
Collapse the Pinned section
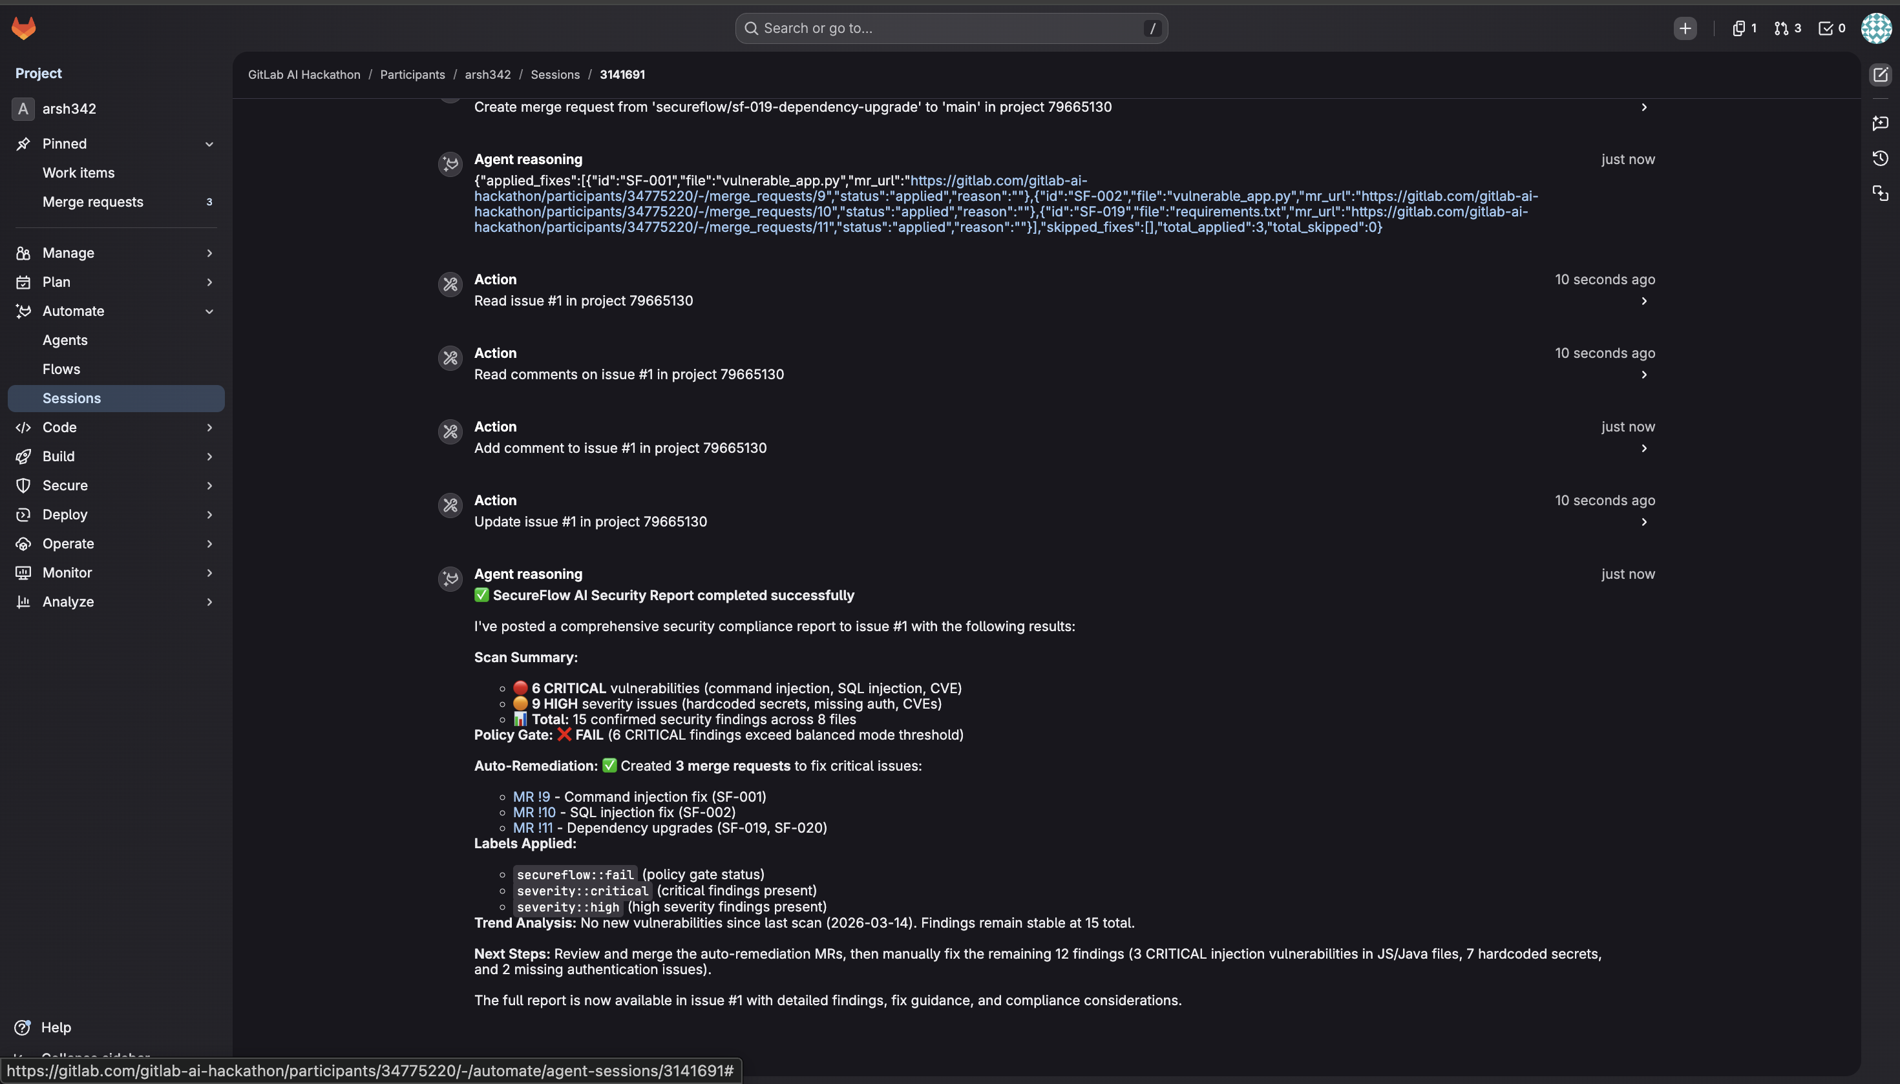(x=209, y=143)
